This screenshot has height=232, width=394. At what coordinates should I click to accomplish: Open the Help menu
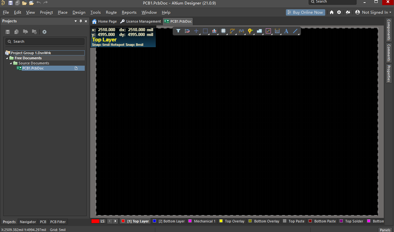coord(166,12)
